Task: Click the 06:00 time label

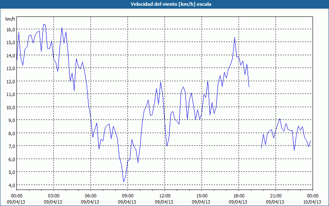Action: (90, 196)
